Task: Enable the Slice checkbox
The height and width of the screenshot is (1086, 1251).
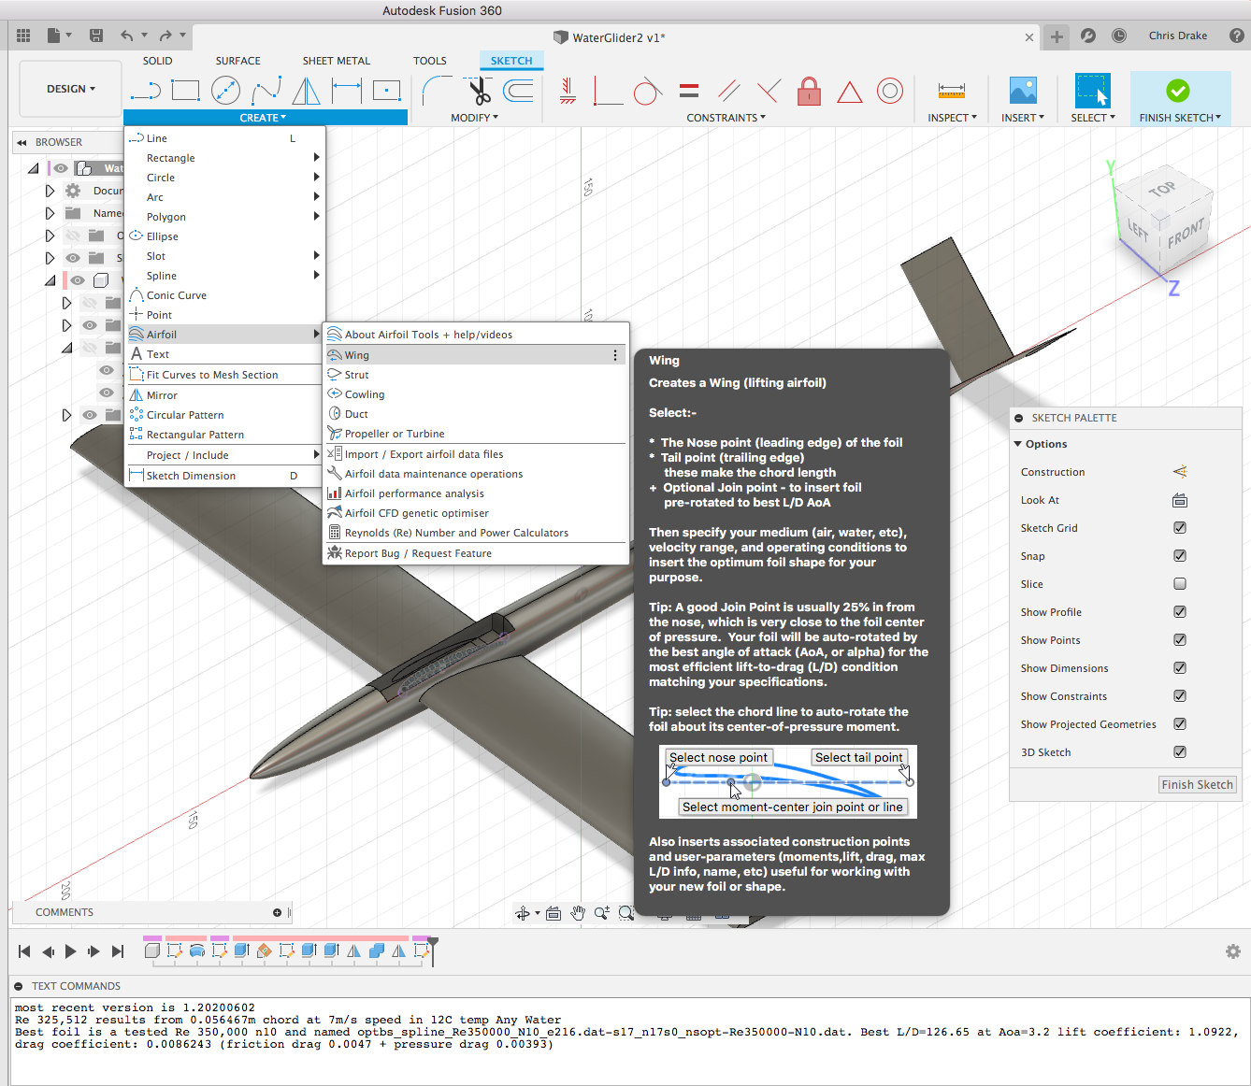Action: 1180,584
